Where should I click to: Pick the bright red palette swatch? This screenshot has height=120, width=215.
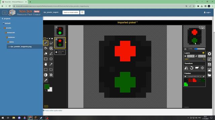[195, 80]
